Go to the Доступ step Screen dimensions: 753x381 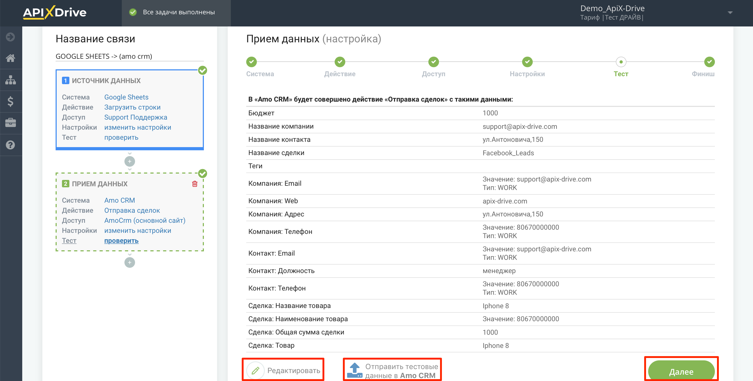pyautogui.click(x=434, y=62)
